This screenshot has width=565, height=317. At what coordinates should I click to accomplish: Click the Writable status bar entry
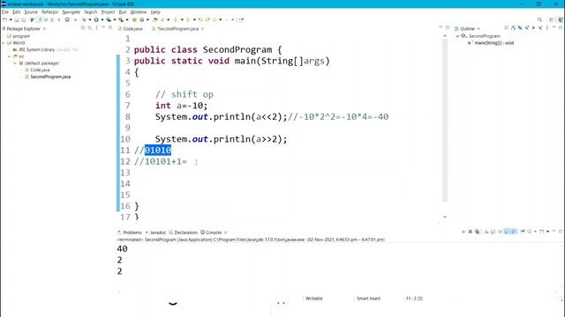pos(314,299)
